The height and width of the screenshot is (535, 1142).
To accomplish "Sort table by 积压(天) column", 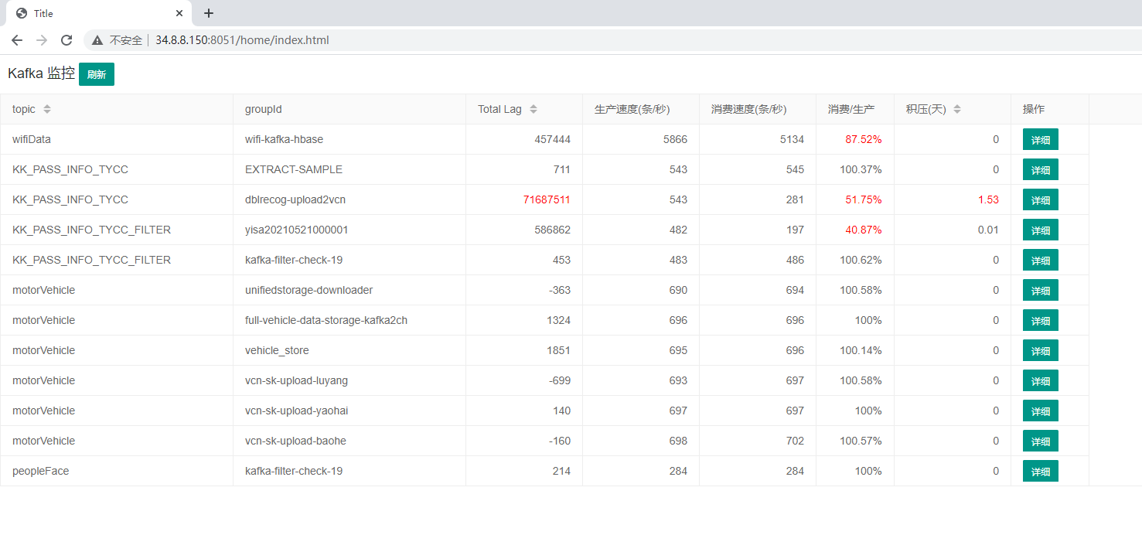I will (x=957, y=109).
